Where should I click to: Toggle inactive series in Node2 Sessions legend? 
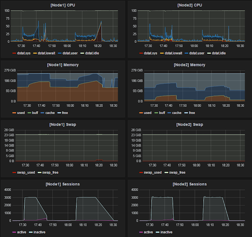point(164,232)
